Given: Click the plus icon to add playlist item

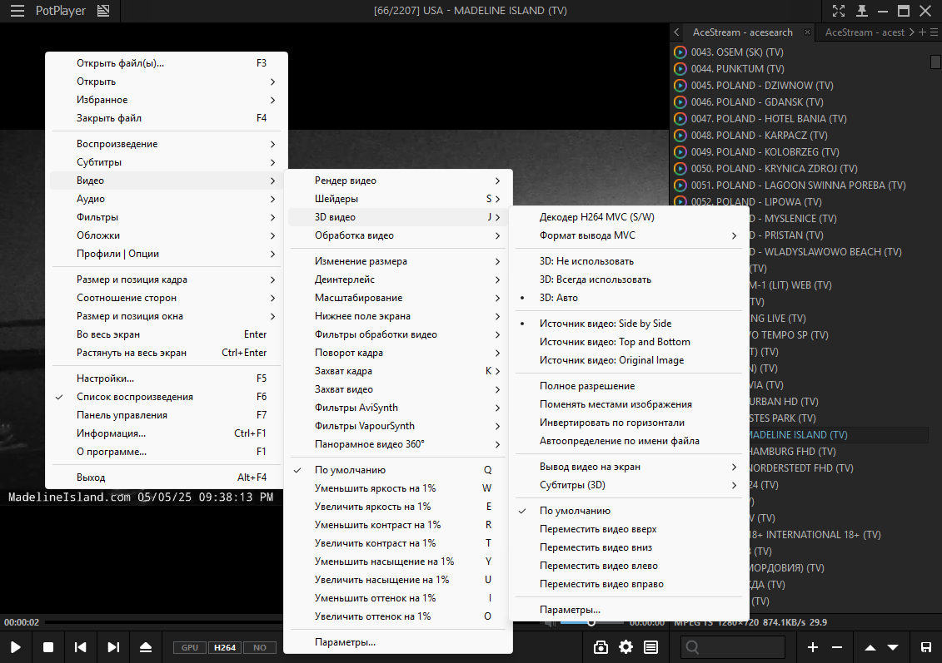Looking at the screenshot, I should click(x=812, y=647).
